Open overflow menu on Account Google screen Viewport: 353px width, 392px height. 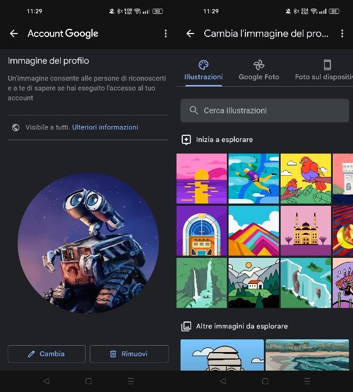(166, 34)
